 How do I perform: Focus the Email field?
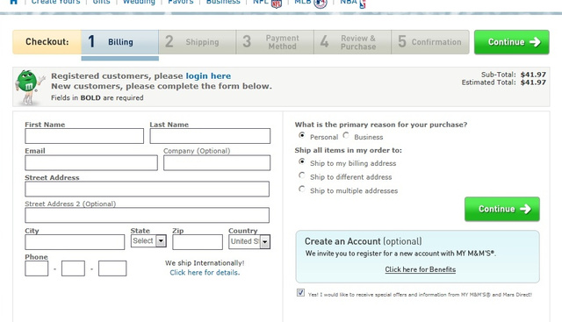pos(91,162)
